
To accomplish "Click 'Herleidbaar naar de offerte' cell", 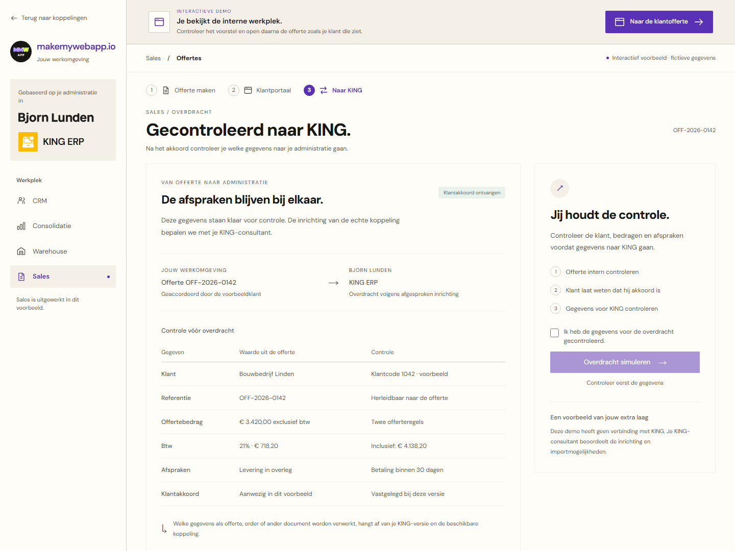I will pos(409,398).
